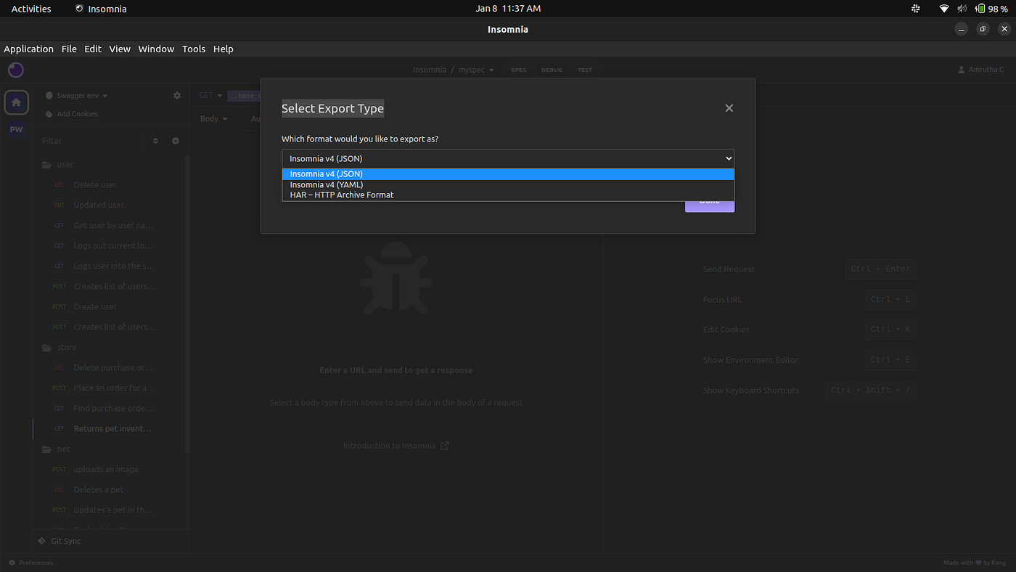Choose Insomnia v4 (YAML) option

tap(508, 184)
